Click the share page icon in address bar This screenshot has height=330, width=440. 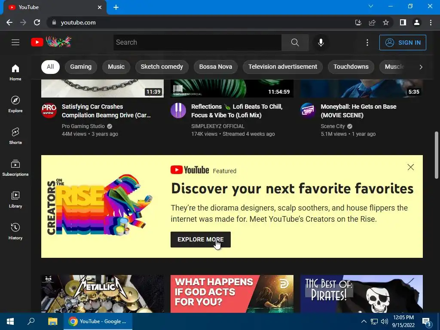point(372,22)
